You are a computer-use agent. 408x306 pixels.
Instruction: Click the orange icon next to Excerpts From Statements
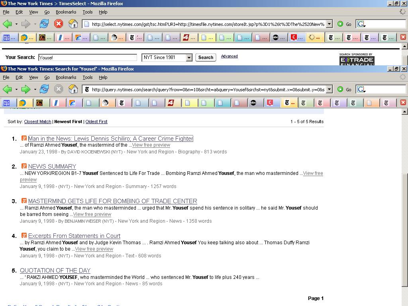point(24,235)
